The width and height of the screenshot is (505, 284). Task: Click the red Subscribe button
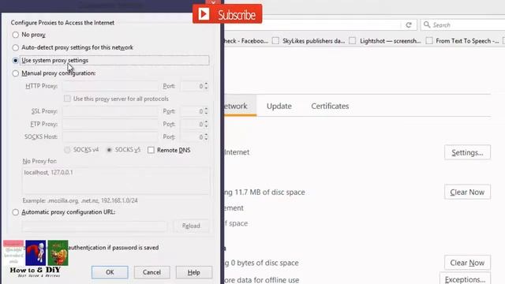click(x=227, y=14)
